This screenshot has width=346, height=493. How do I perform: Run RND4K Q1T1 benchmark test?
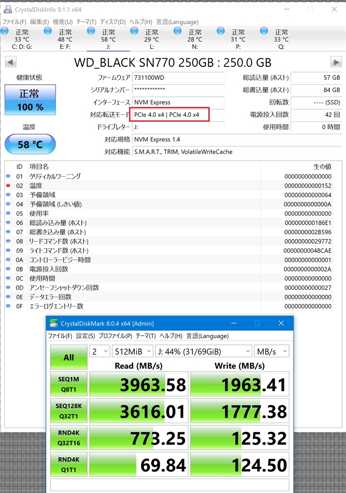coord(69,465)
